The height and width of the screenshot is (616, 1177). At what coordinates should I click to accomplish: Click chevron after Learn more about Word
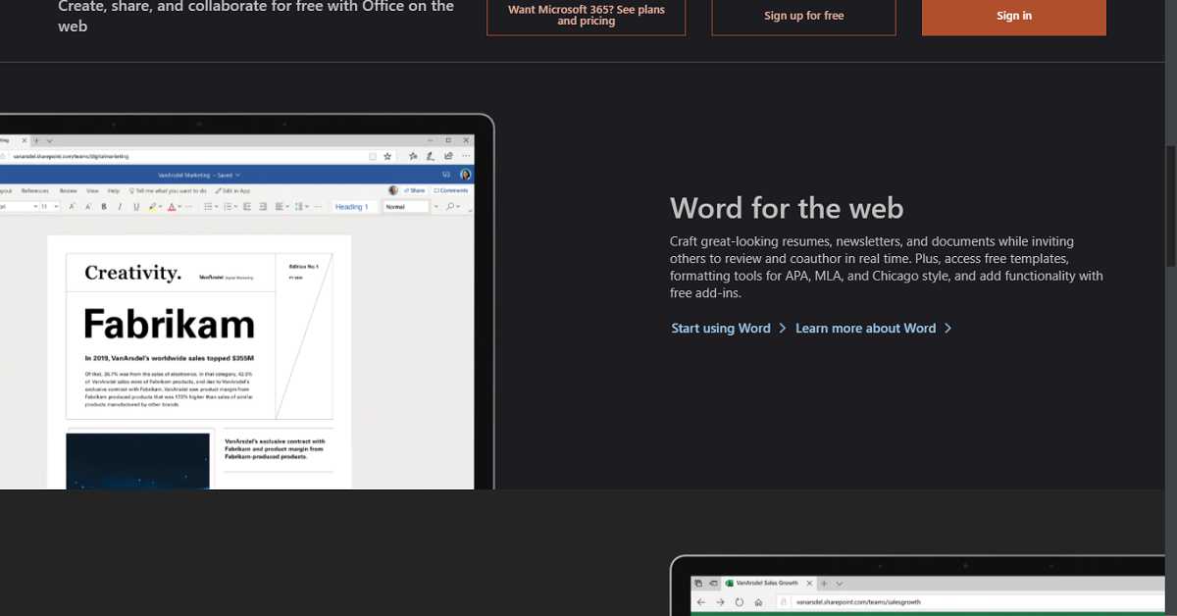pyautogui.click(x=947, y=328)
